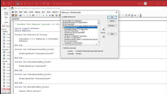167x94 pixels.
Task: Click the references list vertical scrollbar thumb
Action: click(x=99, y=23)
